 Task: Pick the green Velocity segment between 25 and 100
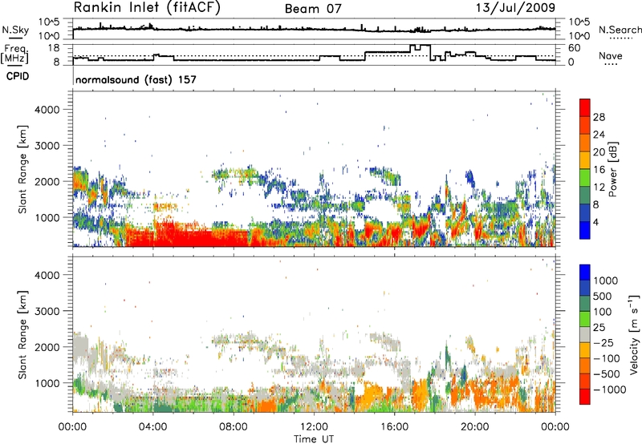[585, 319]
